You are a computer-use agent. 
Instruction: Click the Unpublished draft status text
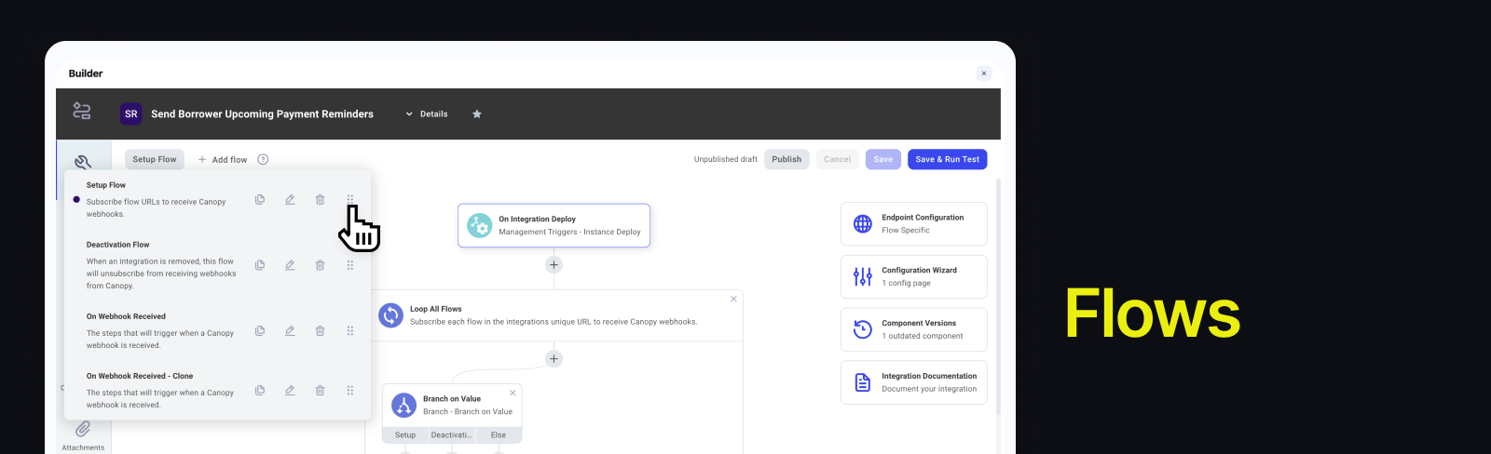pyautogui.click(x=725, y=160)
